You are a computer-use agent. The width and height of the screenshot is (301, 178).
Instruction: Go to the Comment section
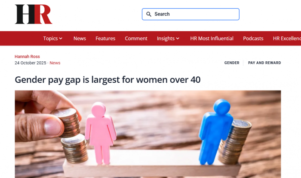coord(136,39)
